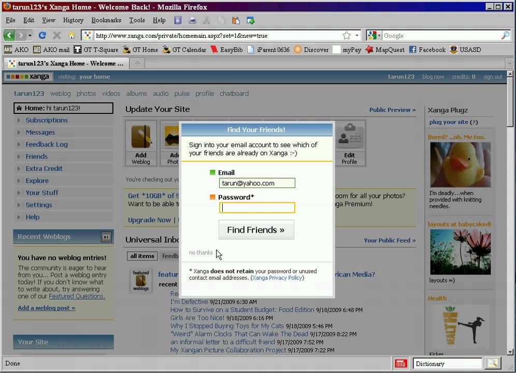Click the forward navigation arrow
The image size is (516, 373).
click(x=21, y=35)
